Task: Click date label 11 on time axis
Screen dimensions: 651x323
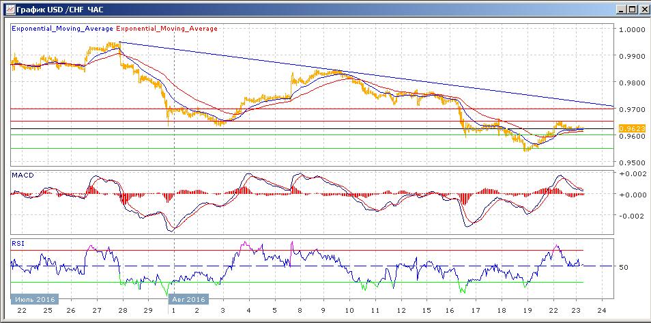Action: click(x=375, y=311)
